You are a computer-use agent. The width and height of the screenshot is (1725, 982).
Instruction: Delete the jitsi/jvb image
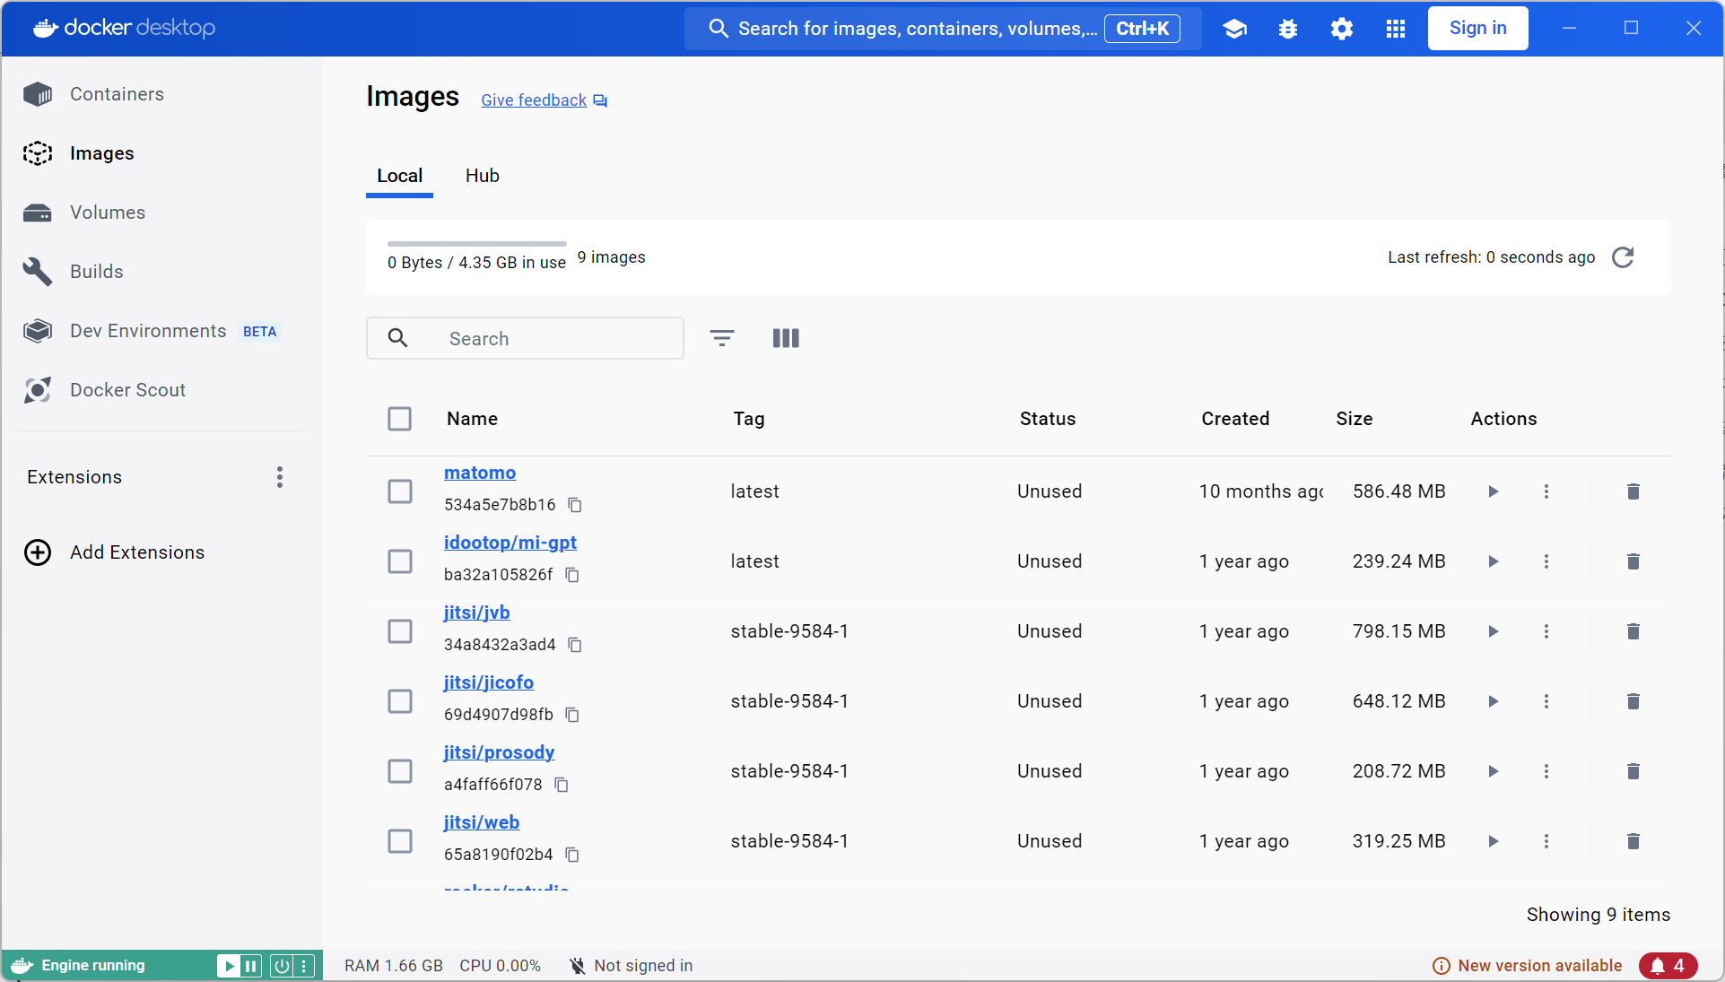pos(1633,631)
